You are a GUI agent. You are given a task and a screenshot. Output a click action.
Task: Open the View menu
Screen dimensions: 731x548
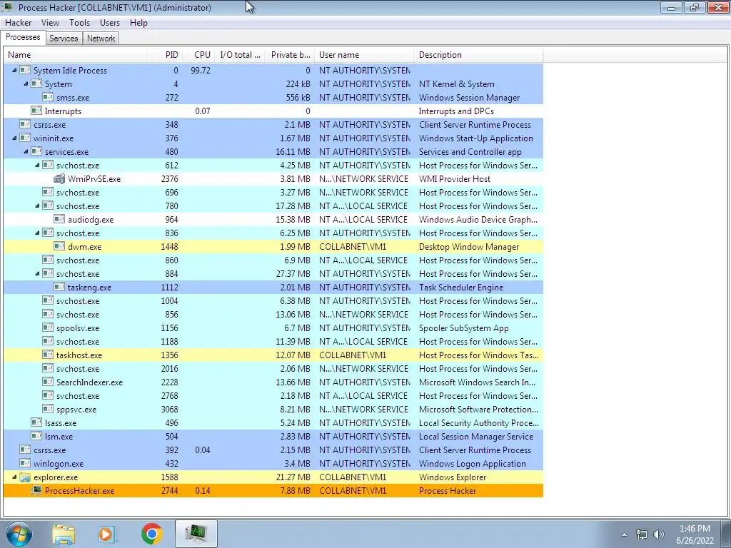[50, 22]
